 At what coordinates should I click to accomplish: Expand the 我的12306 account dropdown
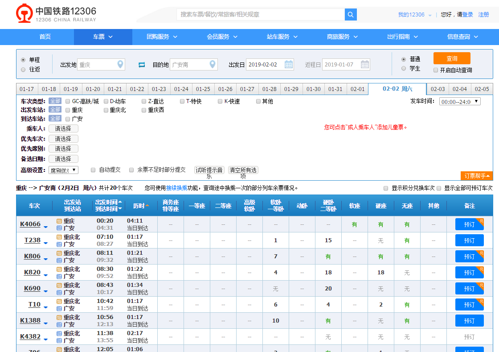(x=429, y=15)
